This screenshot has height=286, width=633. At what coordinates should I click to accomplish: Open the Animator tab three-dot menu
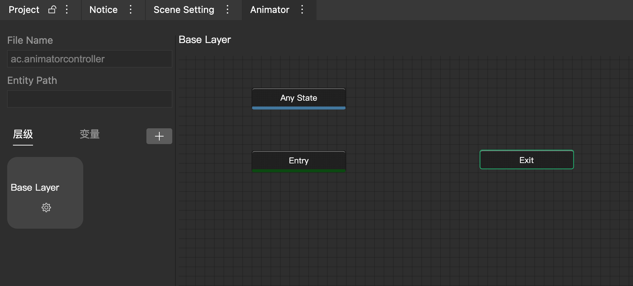click(x=302, y=10)
